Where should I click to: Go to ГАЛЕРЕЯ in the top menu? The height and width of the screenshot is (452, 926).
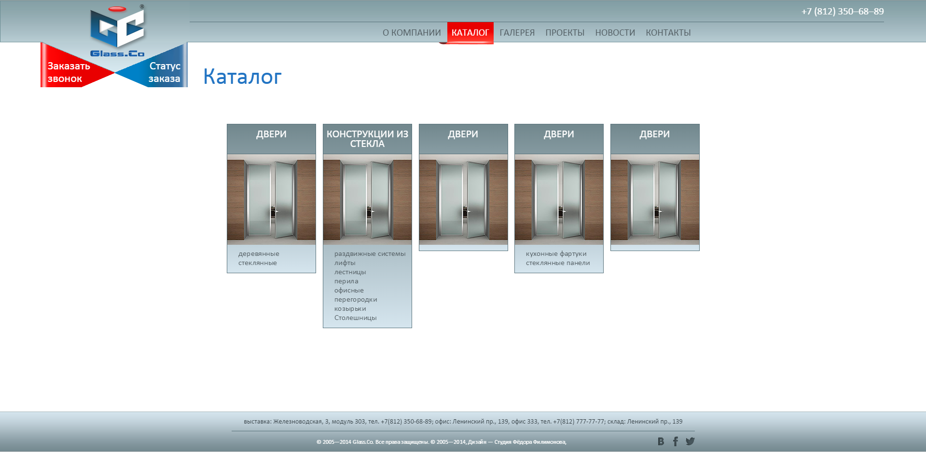point(517,33)
